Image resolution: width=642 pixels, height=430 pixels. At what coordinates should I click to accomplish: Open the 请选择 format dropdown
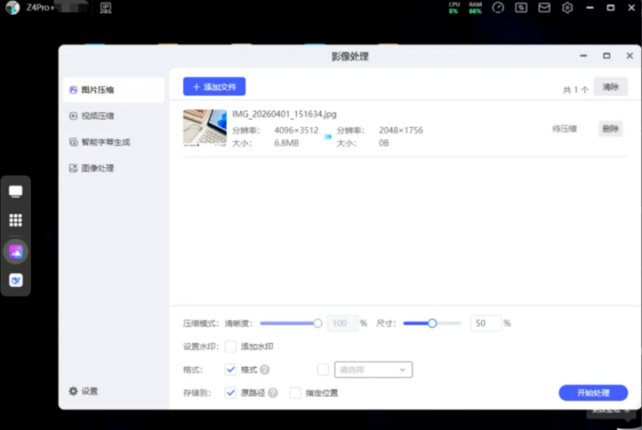373,370
